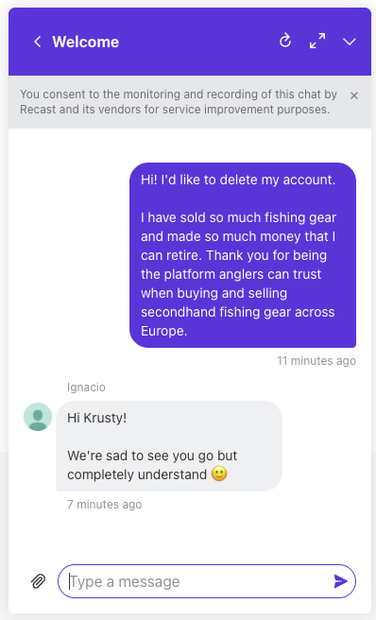The height and width of the screenshot is (620, 376).
Task: Click the restart conversation refresh icon
Action: [285, 42]
